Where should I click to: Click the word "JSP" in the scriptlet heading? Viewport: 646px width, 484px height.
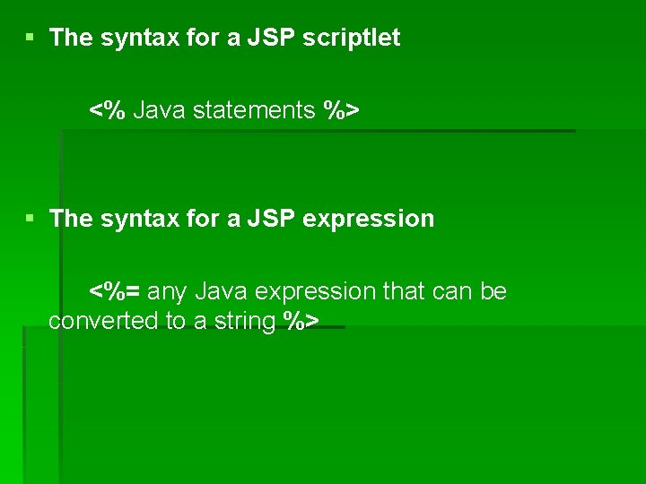pos(271,38)
